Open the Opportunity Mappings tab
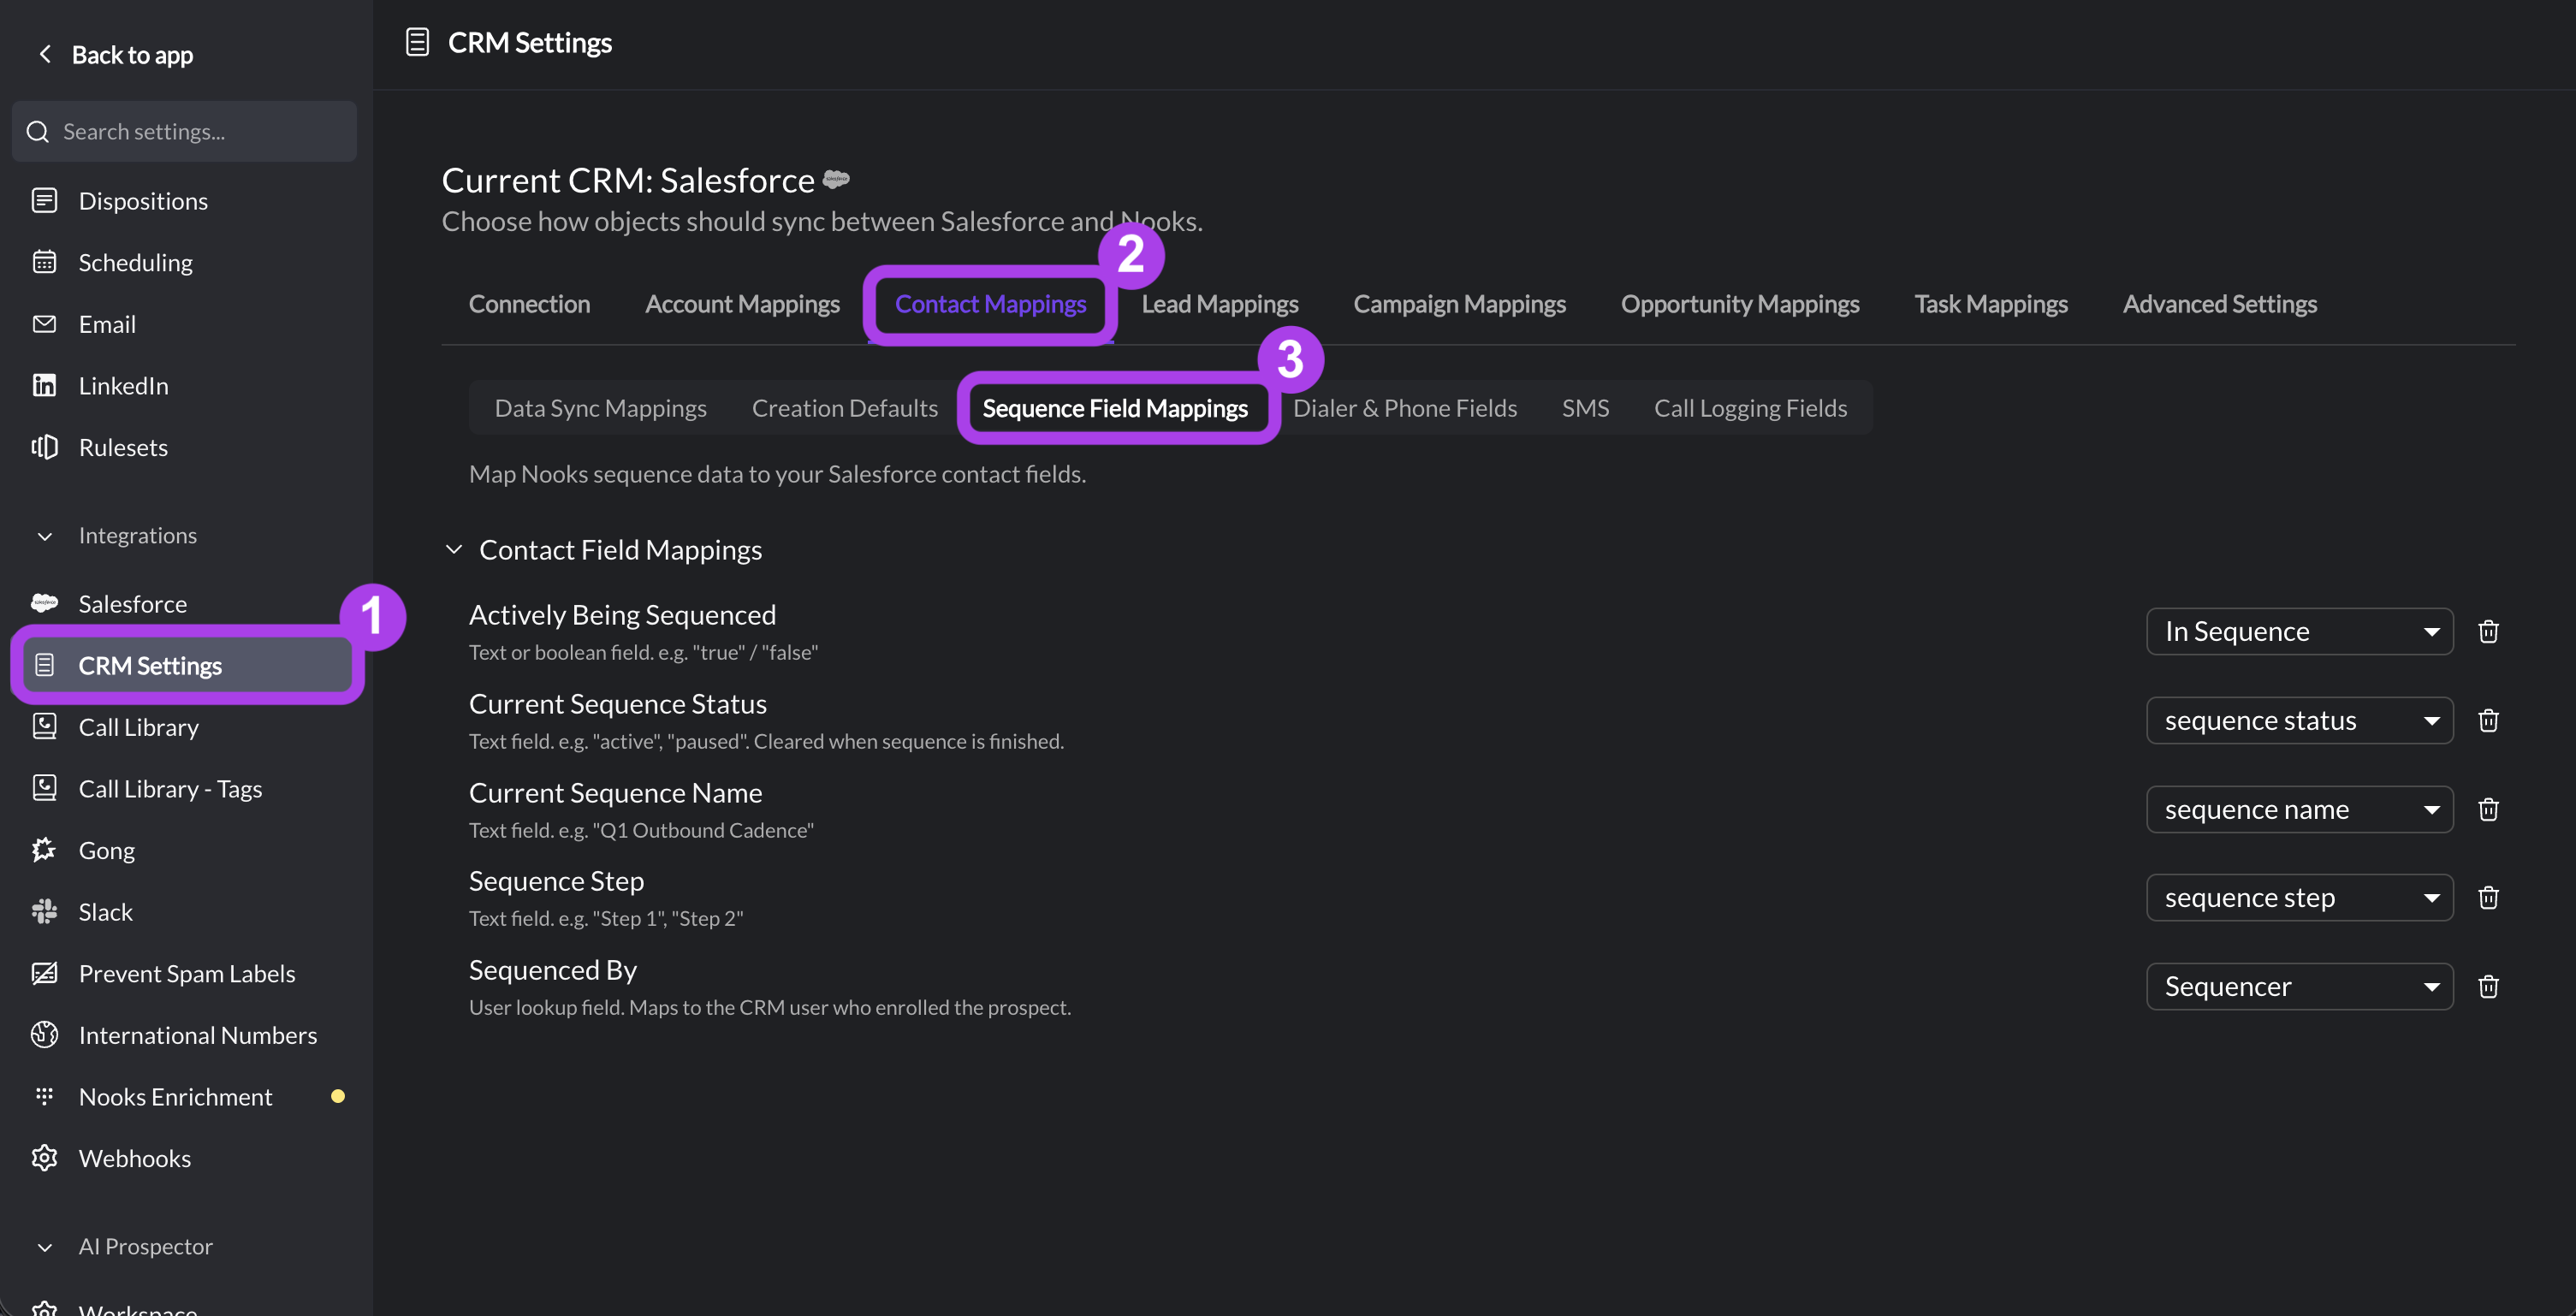Image resolution: width=2576 pixels, height=1316 pixels. click(x=1740, y=303)
